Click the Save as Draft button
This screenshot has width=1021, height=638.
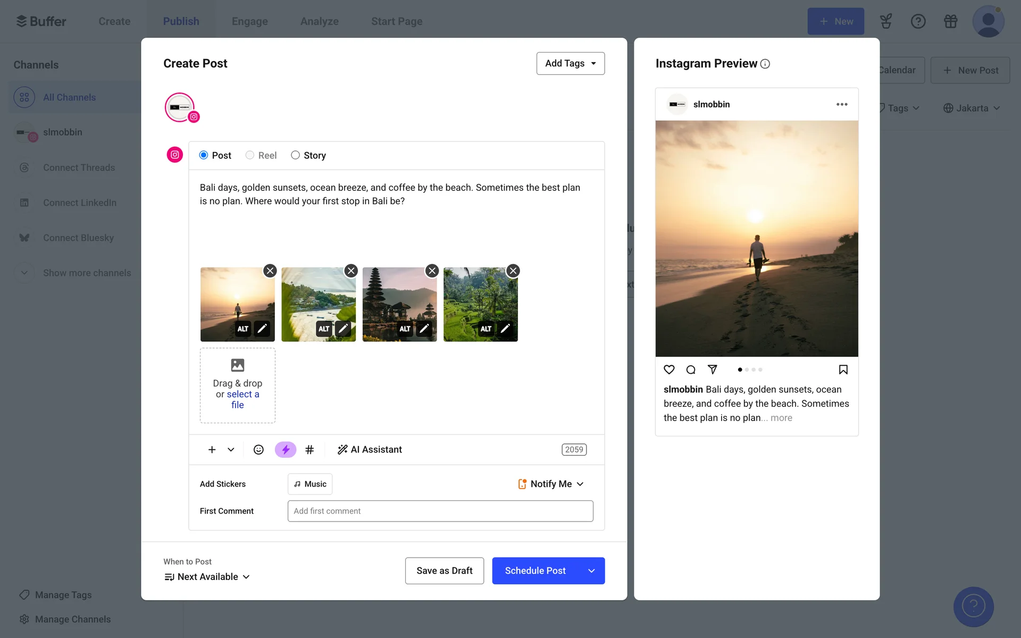point(444,570)
